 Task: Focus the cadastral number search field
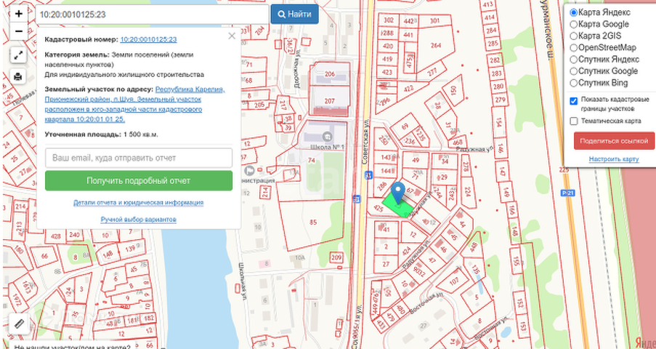[152, 15]
